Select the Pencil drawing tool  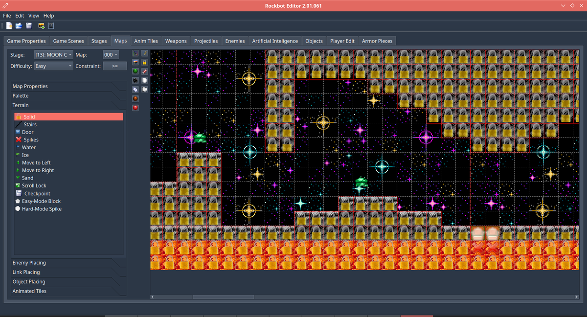pos(145,53)
